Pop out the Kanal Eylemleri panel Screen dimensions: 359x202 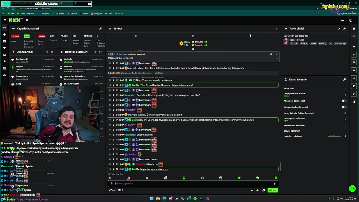[x=344, y=80]
